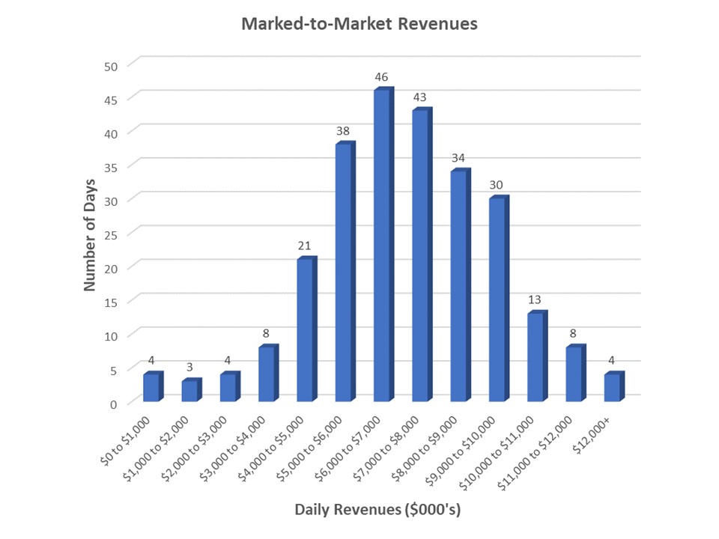Select the 50 tick label on vertical axis
The width and height of the screenshot is (719, 539).
[x=112, y=65]
